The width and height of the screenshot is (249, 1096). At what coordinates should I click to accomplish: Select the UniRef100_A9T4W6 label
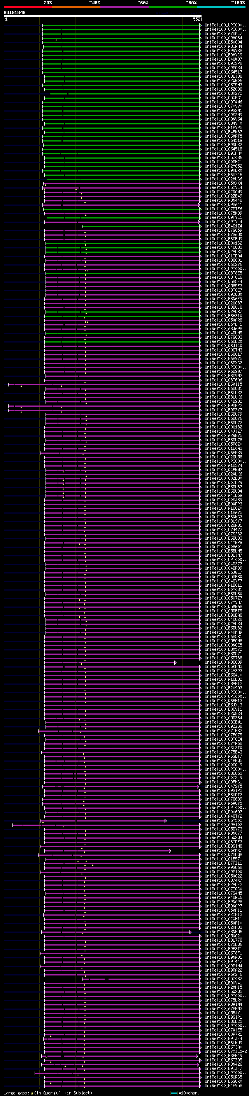(223, 102)
